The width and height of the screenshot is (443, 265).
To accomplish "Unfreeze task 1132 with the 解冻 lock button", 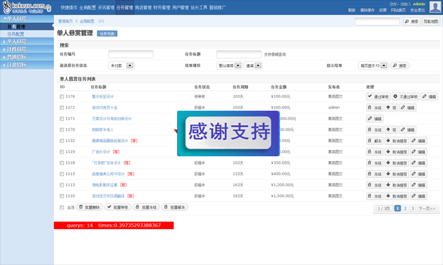I will click(x=375, y=141).
